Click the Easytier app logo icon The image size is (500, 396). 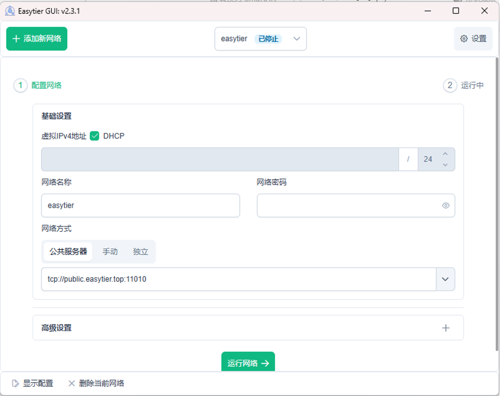point(10,10)
